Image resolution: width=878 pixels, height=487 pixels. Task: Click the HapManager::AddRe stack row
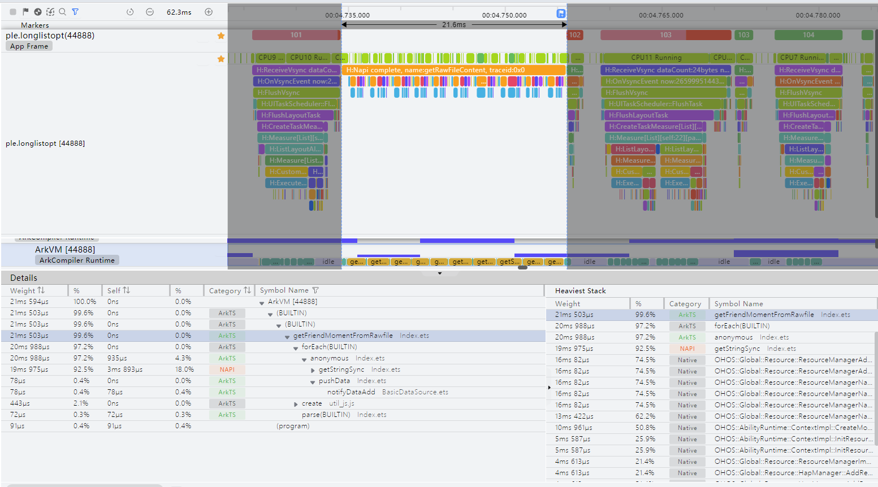tap(712, 473)
